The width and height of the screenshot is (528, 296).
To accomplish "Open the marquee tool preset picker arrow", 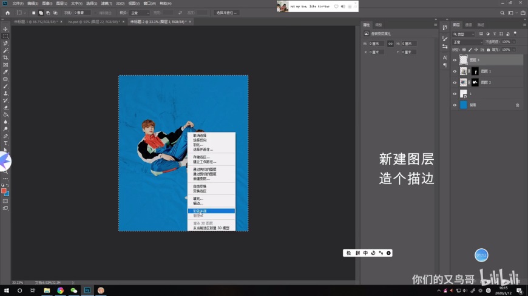I will (x=25, y=13).
